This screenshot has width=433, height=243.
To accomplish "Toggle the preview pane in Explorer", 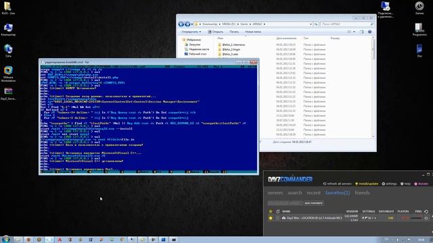I will click(361, 32).
